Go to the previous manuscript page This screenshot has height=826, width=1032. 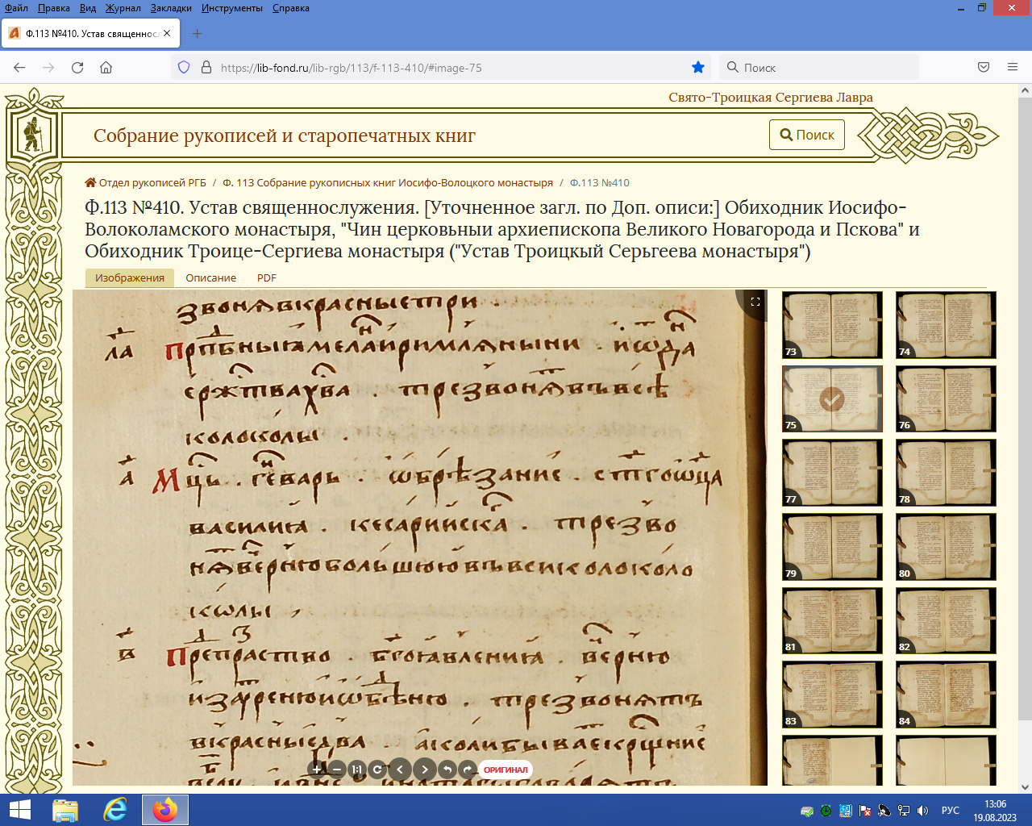pos(400,770)
